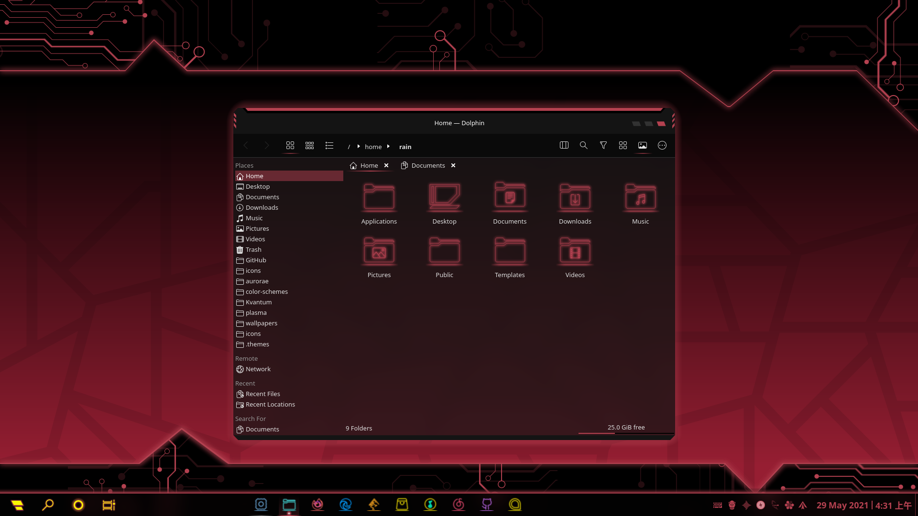Click the 9 Folders status text
The width and height of the screenshot is (918, 516).
click(x=359, y=428)
